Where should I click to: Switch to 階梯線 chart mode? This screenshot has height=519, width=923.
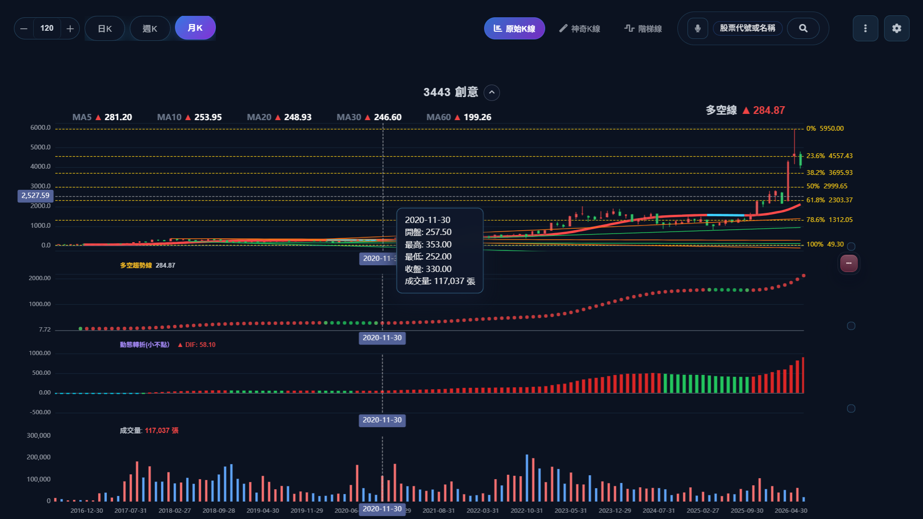[643, 29]
